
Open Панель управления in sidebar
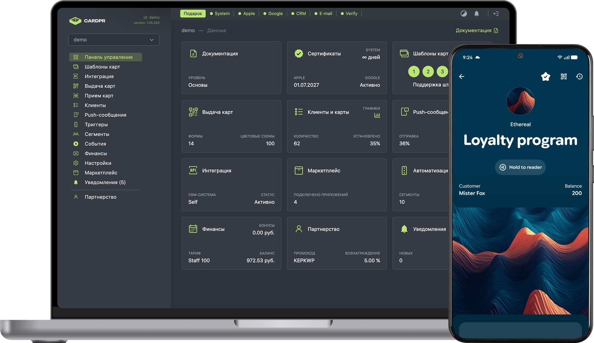(x=105, y=57)
